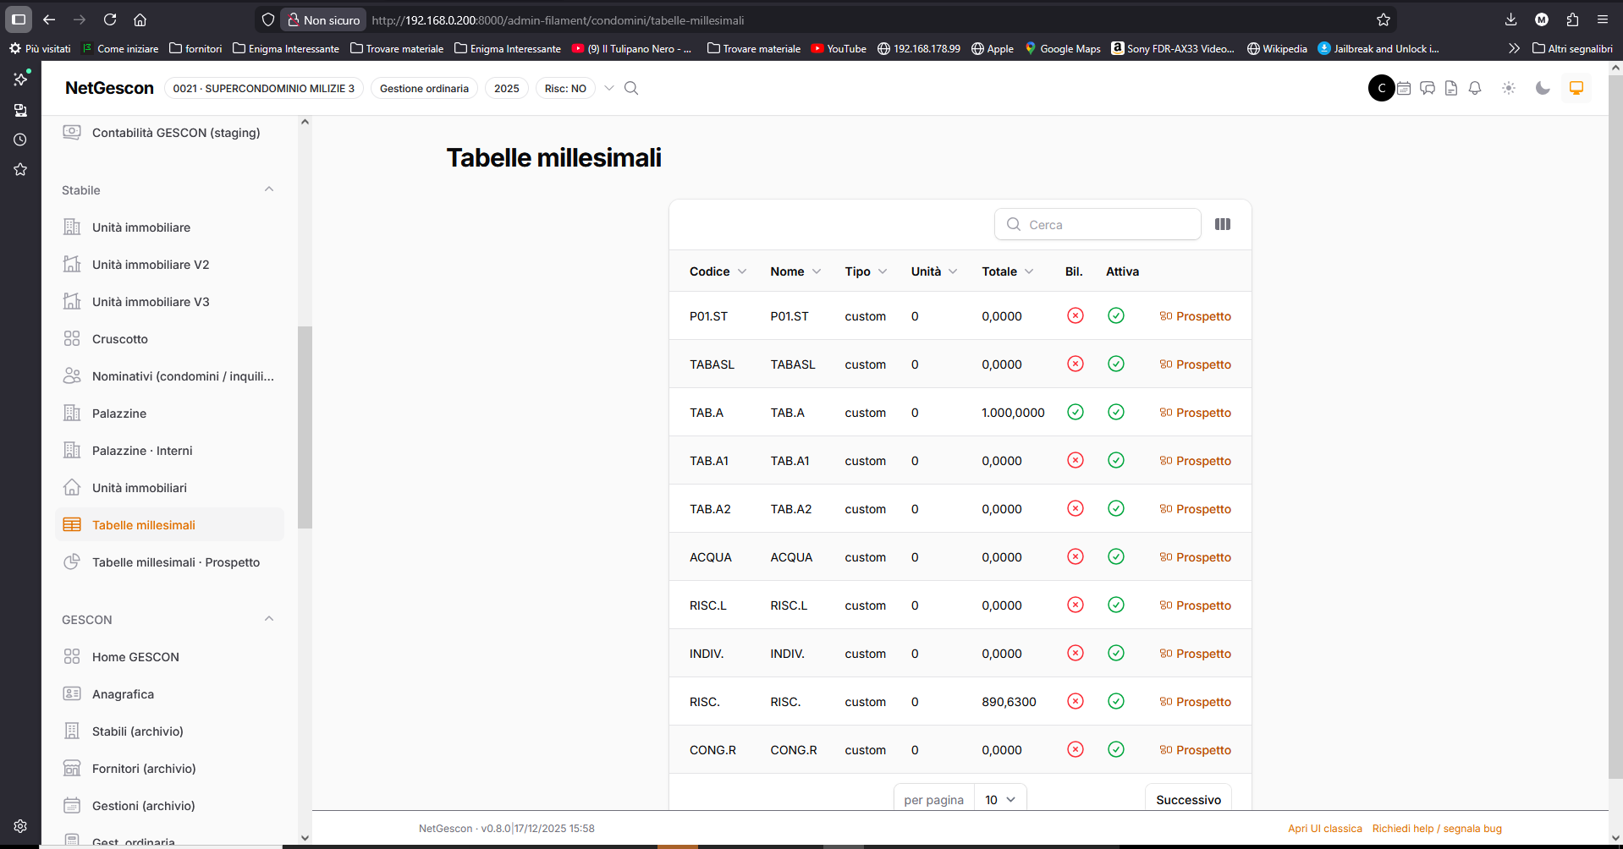
Task: Open the calendar icon in header
Action: (1404, 88)
